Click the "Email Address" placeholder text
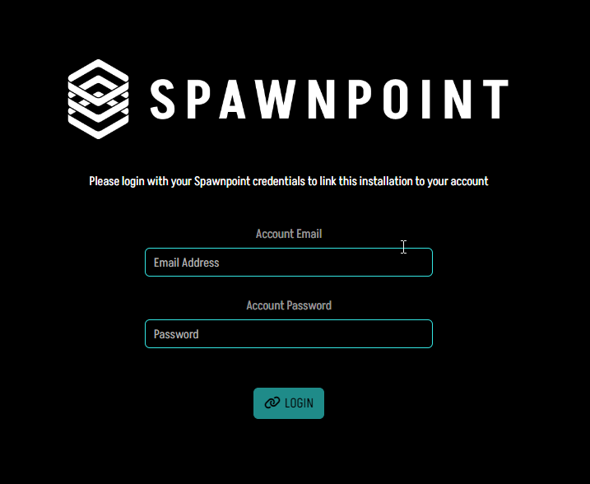The image size is (590, 484). [186, 263]
